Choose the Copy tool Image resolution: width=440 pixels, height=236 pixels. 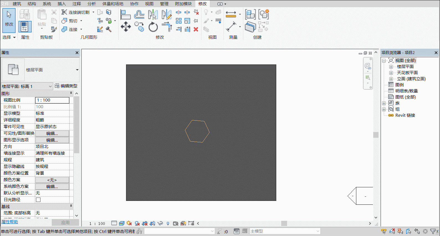(x=139, y=27)
